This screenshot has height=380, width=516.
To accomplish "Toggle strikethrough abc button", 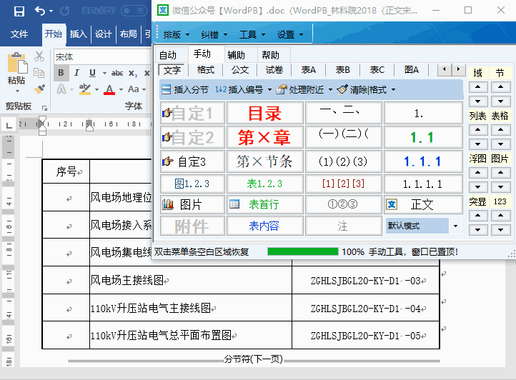I will pyautogui.click(x=117, y=73).
